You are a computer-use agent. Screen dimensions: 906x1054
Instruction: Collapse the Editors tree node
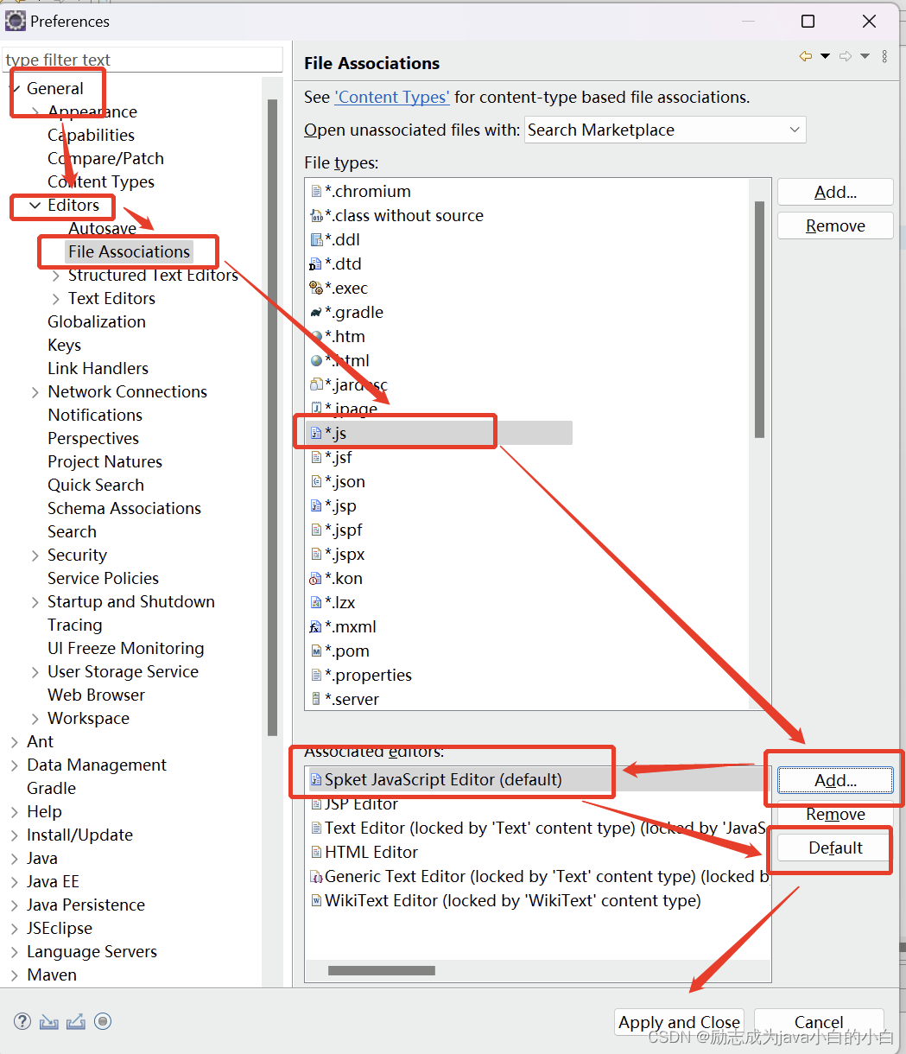pos(35,206)
